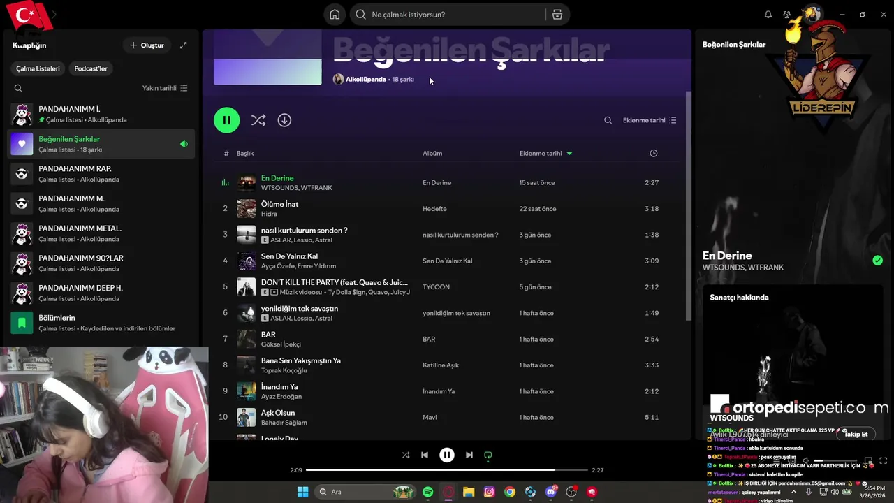This screenshot has width=894, height=503.
Task: Open the Browse icon beside the search box
Action: [557, 15]
